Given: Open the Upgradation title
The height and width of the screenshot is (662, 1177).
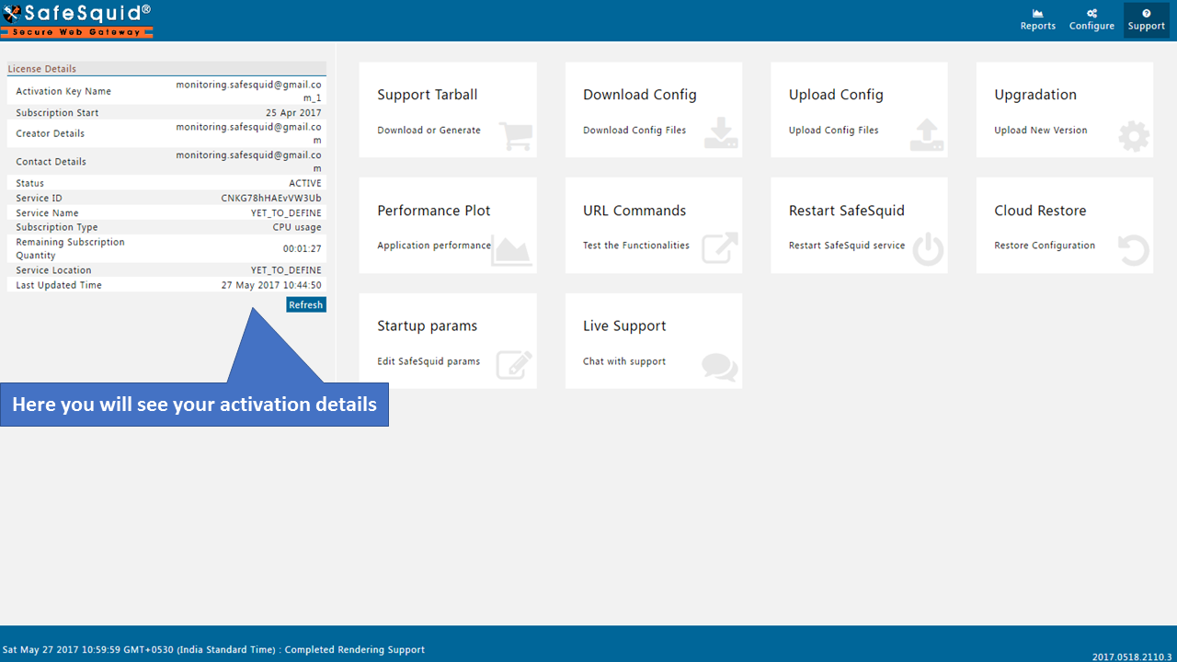Looking at the screenshot, I should coord(1035,95).
